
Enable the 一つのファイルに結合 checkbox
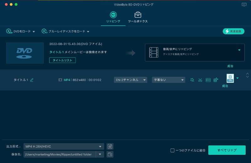coord(172,150)
